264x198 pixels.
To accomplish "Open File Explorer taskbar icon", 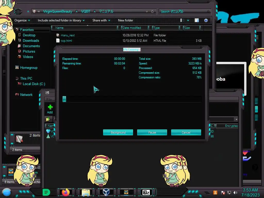I will [x=86, y=192].
